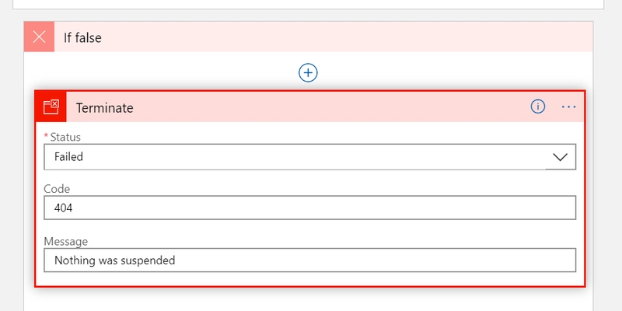Screen dimensions: 622x311
Task: Click the Terminate title text
Action: point(104,108)
